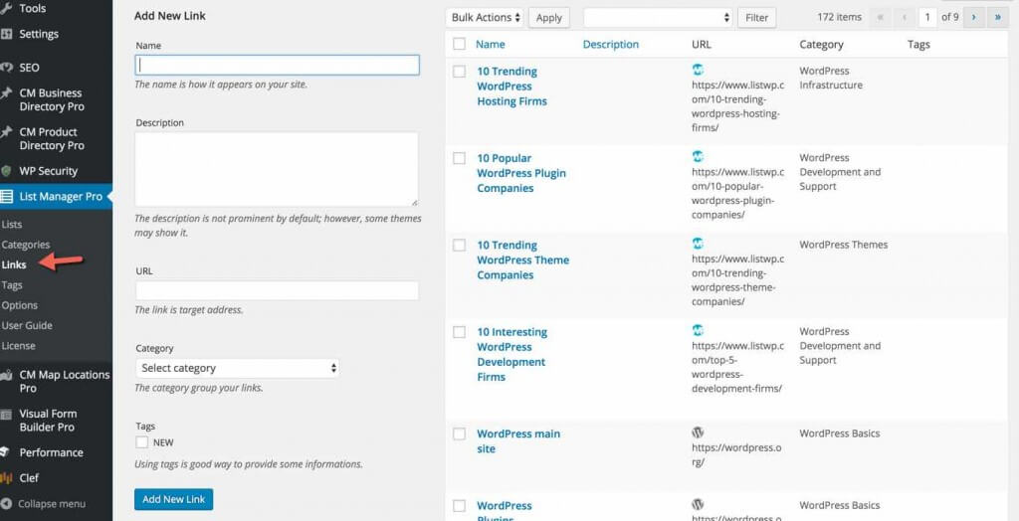Expand the Select category dropdown
This screenshot has height=521, width=1019.
(237, 368)
